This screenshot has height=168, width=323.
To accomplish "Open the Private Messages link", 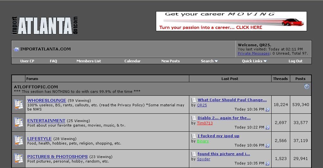I will click(254, 53).
